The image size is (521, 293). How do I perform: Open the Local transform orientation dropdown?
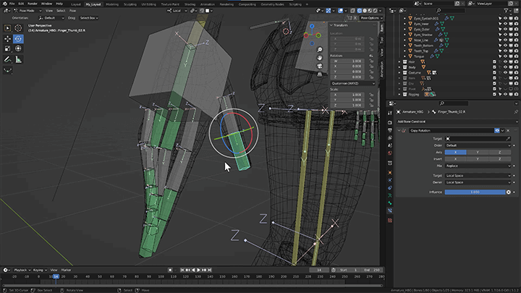[177, 11]
